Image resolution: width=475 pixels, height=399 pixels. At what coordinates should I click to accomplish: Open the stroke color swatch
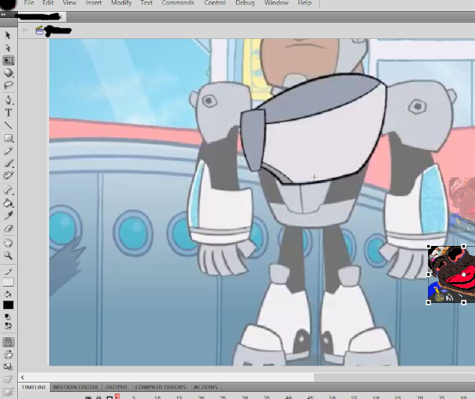9,282
